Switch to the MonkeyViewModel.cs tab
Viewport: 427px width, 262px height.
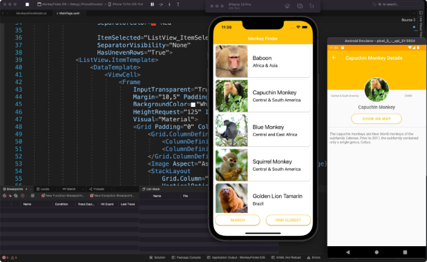click(x=31, y=13)
